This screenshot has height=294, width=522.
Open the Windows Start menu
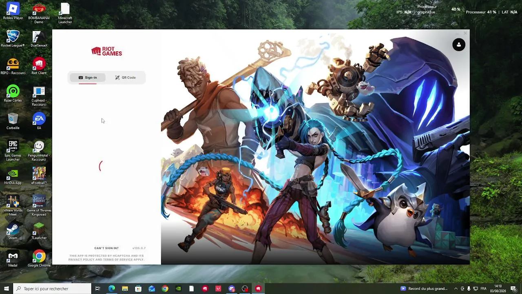tap(7, 289)
